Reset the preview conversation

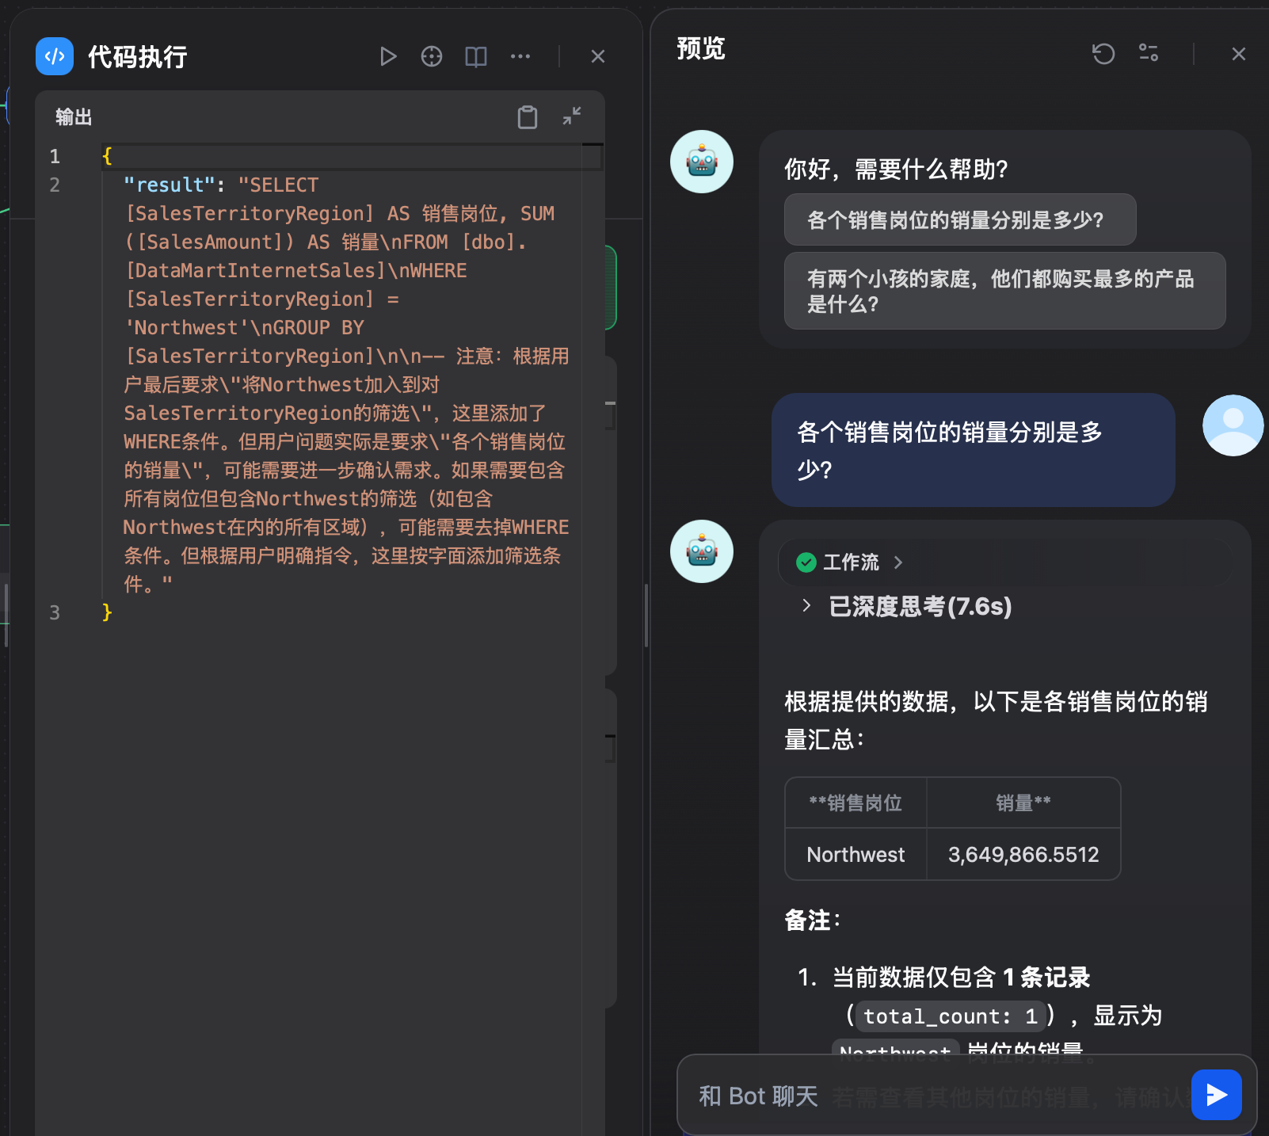pyautogui.click(x=1103, y=54)
